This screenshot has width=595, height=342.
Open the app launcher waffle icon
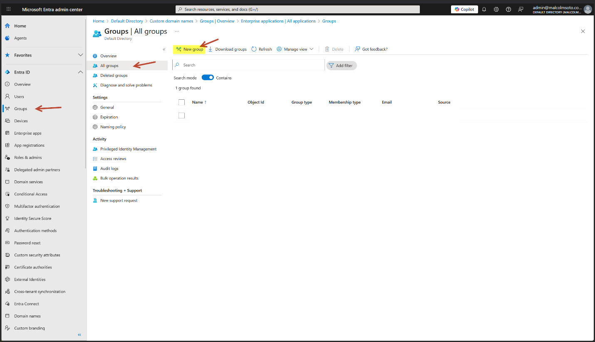(9, 10)
